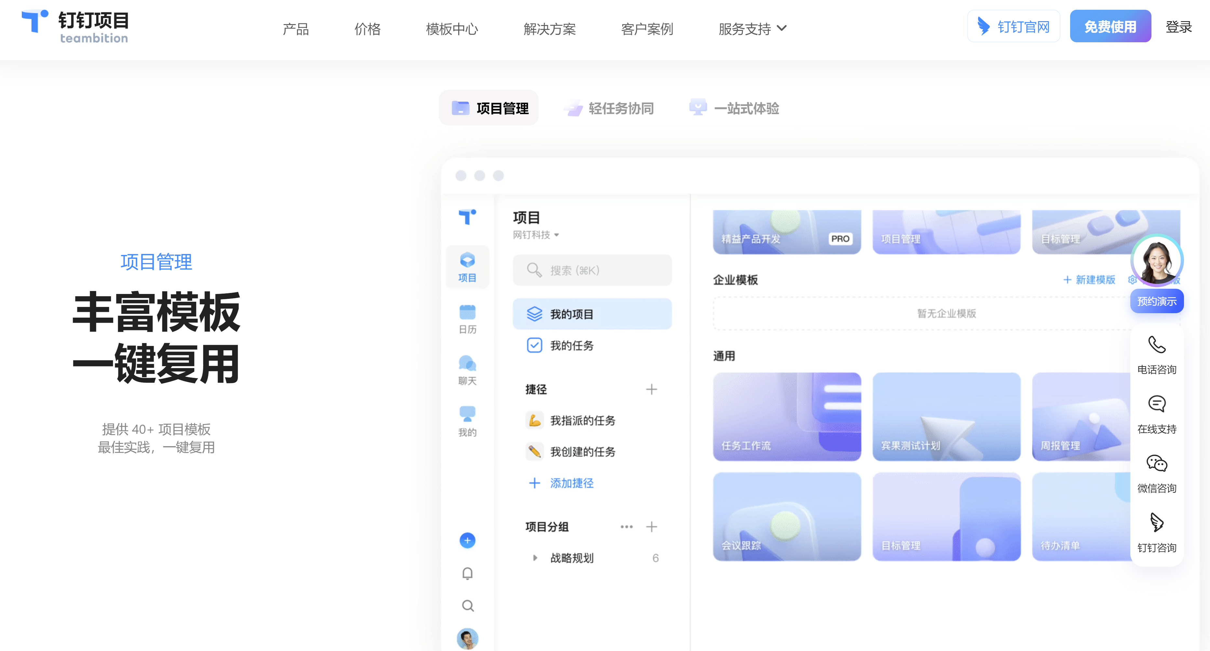Expand the 服务支持 dropdown menu
This screenshot has height=651, width=1210.
[x=752, y=29]
